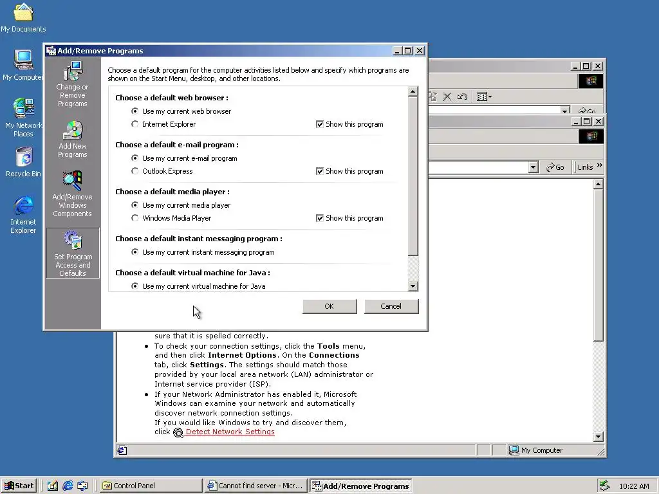Click the My Computer zone in IE status bar
The height and width of the screenshot is (494, 659).
pyautogui.click(x=535, y=450)
